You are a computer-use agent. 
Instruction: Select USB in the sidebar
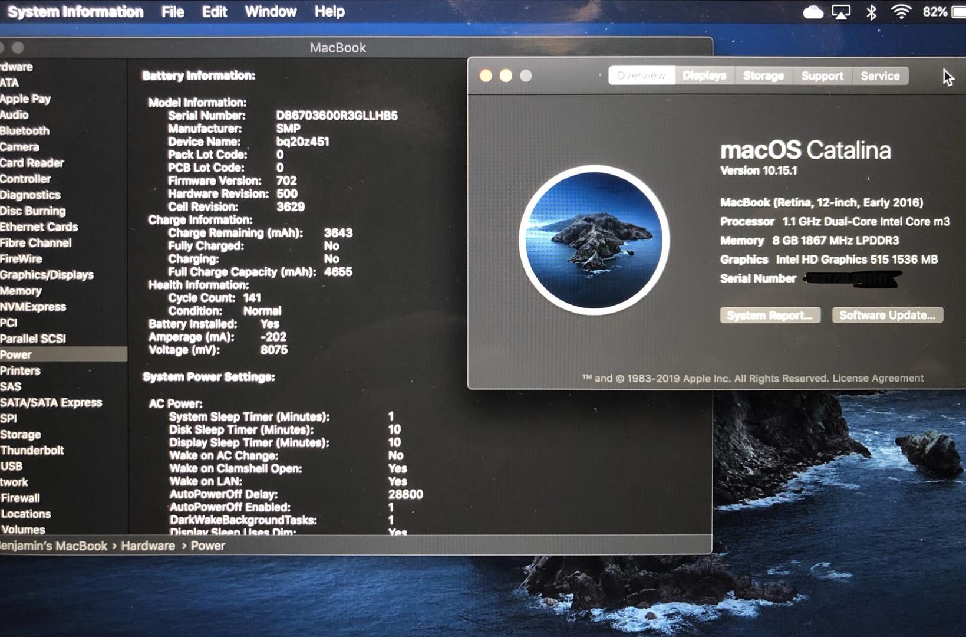click(11, 466)
